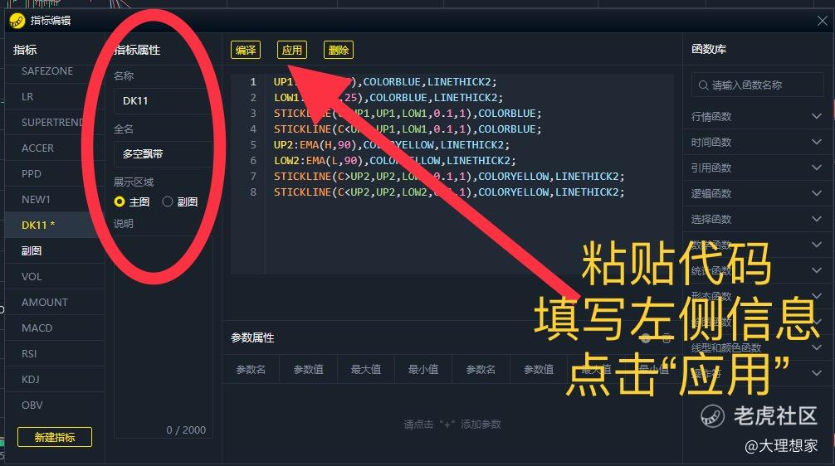
Task: Focus the 请输入函数名称 search field
Action: [757, 85]
